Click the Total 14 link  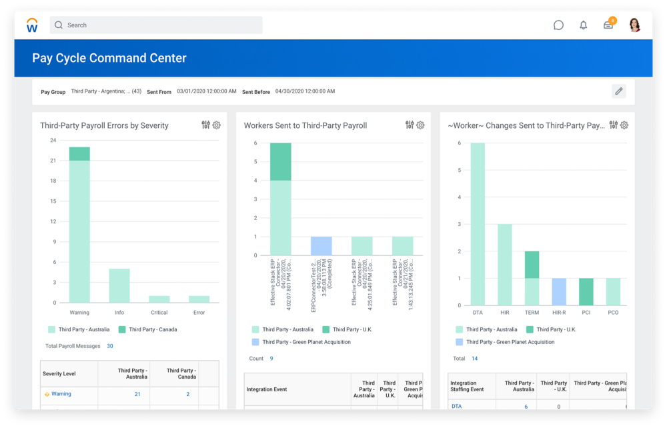[x=475, y=359]
